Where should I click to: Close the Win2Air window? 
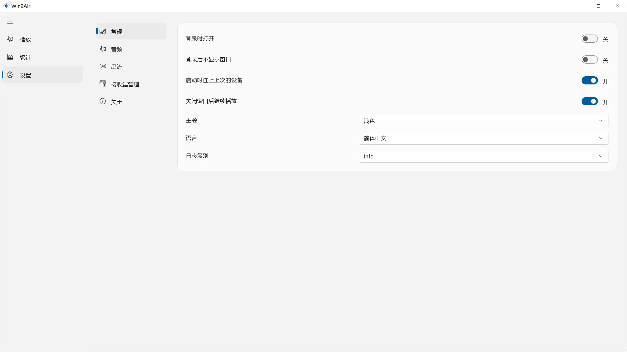[617, 6]
